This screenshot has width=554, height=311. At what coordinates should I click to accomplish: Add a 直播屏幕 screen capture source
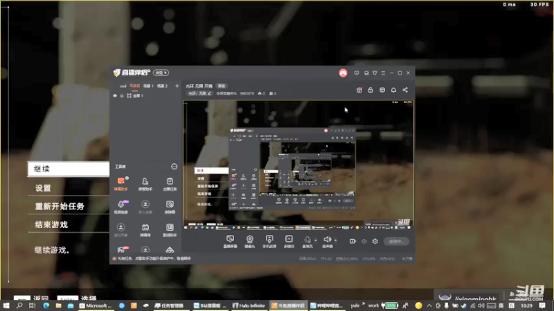230,241
